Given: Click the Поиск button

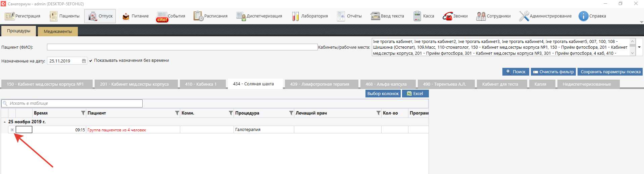Looking at the screenshot, I should click(x=515, y=72).
